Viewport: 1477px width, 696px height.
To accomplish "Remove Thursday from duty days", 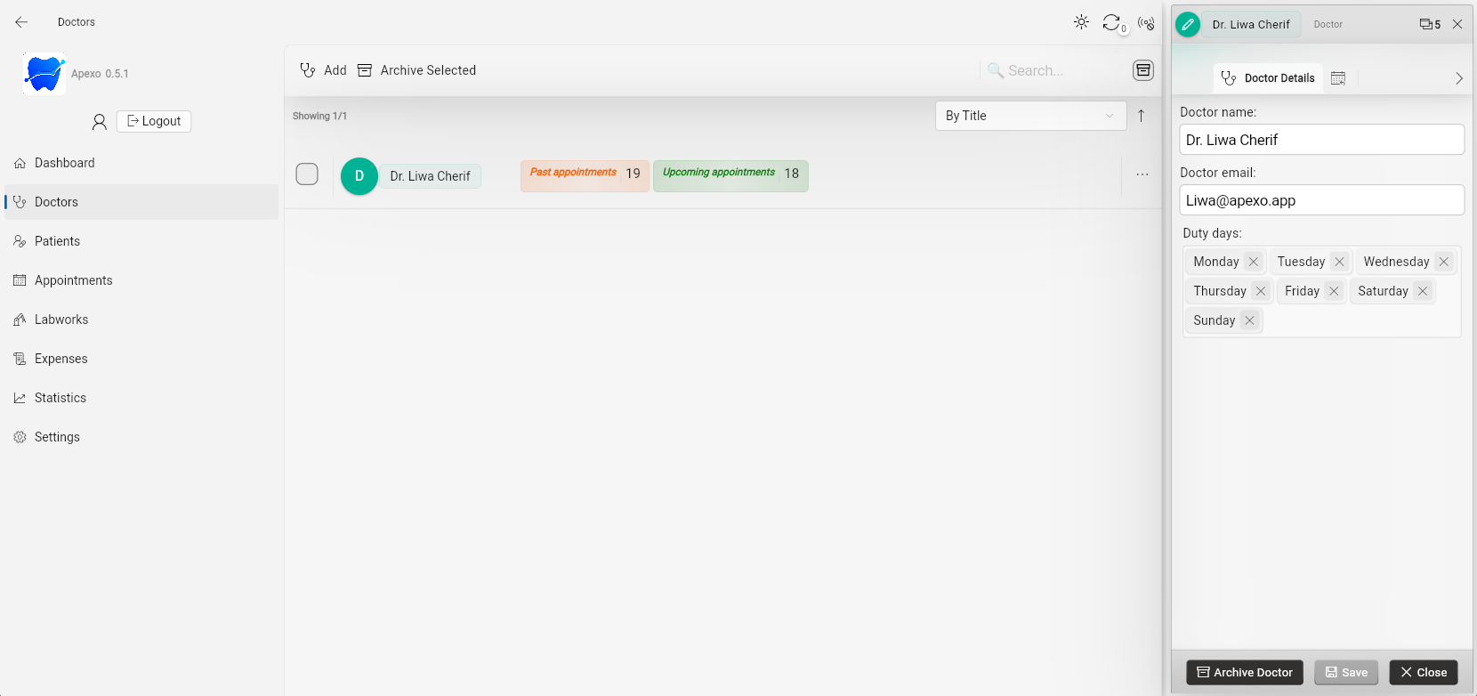I will (x=1261, y=291).
